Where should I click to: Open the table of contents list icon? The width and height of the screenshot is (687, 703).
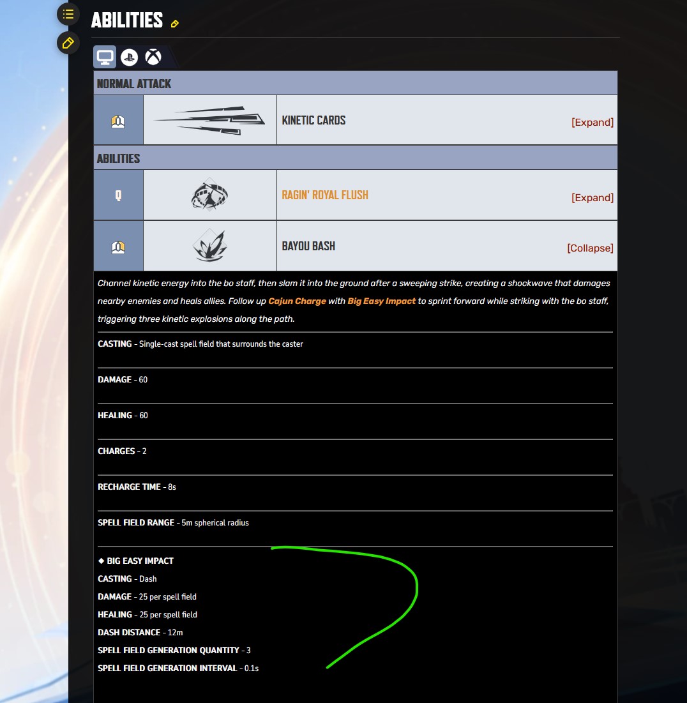[68, 14]
